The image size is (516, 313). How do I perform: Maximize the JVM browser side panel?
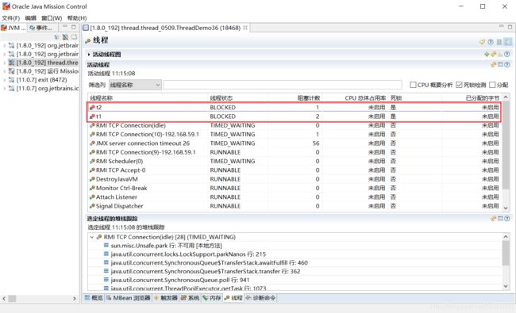click(x=73, y=27)
